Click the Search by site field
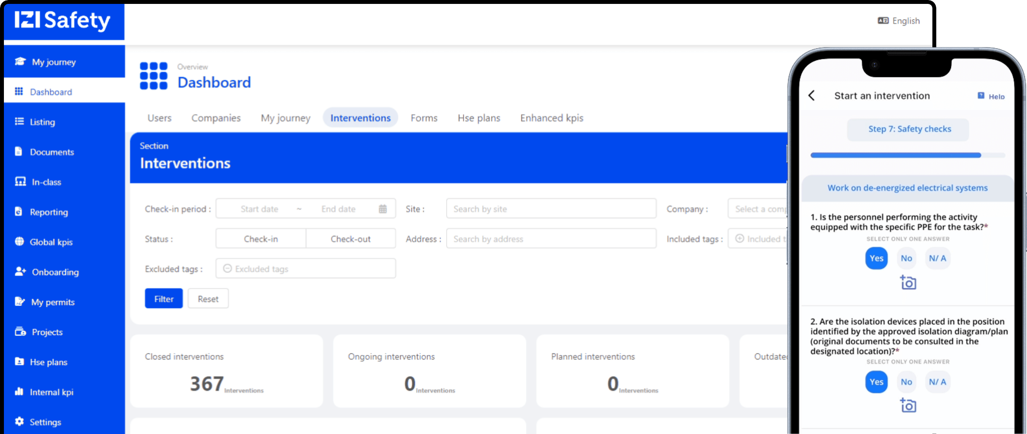 (x=551, y=209)
